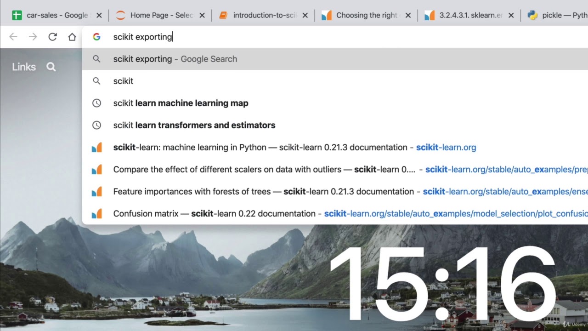588x331 pixels.
Task: Close the Home Page Jupyter tab
Action: click(x=202, y=15)
